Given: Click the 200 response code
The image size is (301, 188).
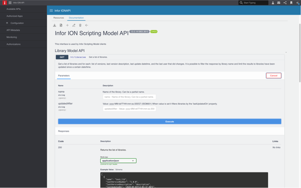Looking at the screenshot, I should pos(60,147).
